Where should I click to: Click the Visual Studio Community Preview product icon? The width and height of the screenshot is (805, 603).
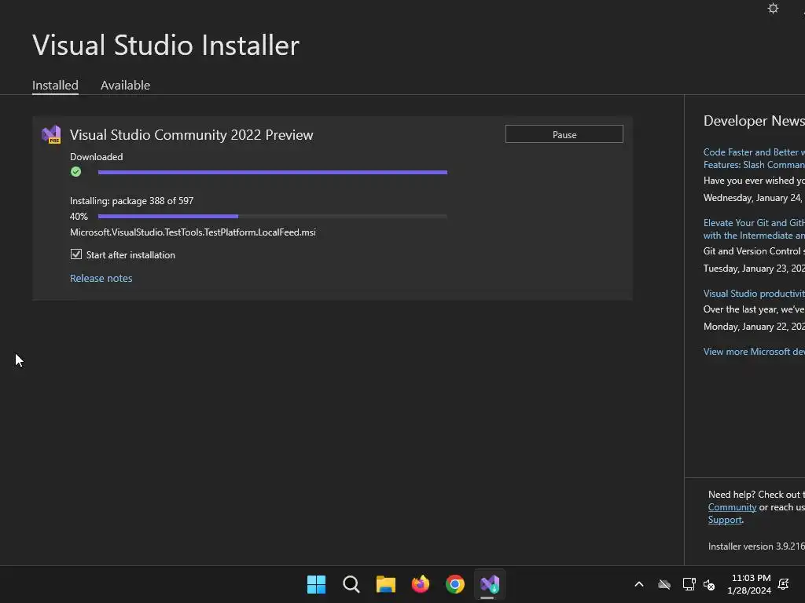[x=51, y=134]
